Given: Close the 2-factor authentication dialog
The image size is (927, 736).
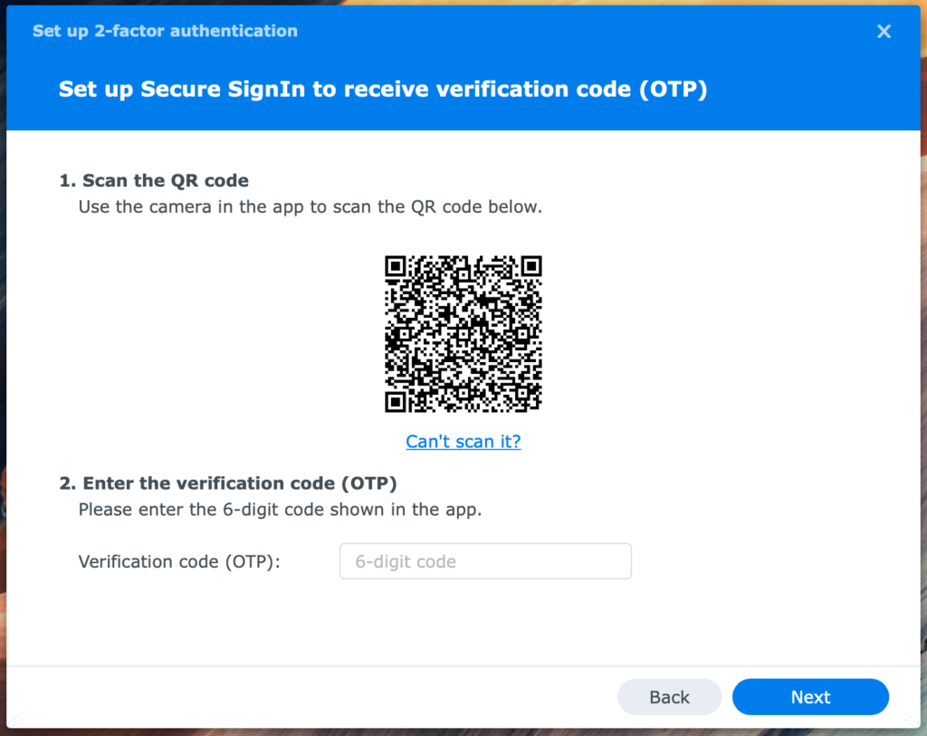Looking at the screenshot, I should click(x=884, y=31).
